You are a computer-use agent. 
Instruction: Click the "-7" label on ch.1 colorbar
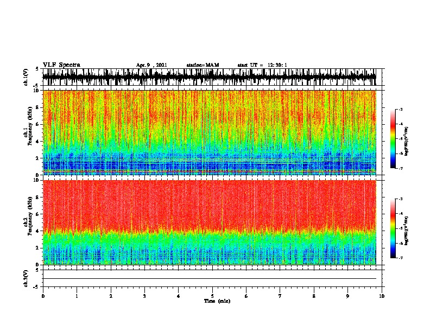pyautogui.click(x=401, y=168)
